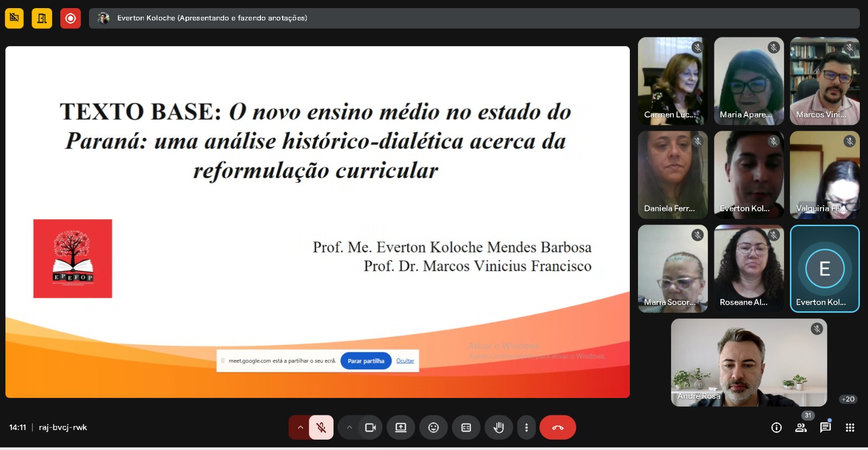Raise hand using the hand icon
Viewport: 868px width, 450px height.
pyautogui.click(x=499, y=428)
